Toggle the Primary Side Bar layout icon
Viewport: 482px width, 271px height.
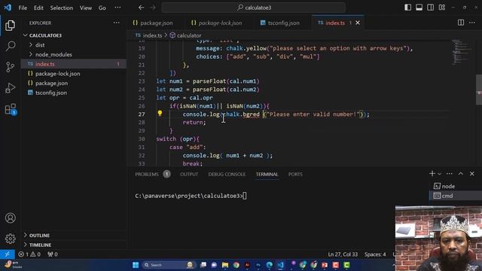click(x=407, y=8)
